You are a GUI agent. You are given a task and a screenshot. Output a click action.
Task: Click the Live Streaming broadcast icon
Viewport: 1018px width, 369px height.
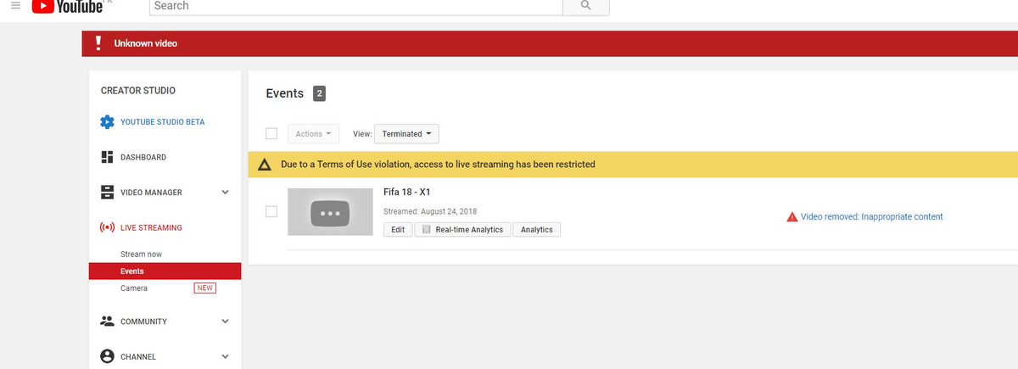[107, 227]
